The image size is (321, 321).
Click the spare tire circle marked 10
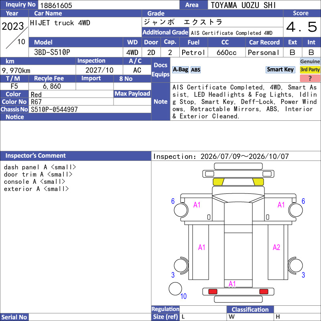175,288
